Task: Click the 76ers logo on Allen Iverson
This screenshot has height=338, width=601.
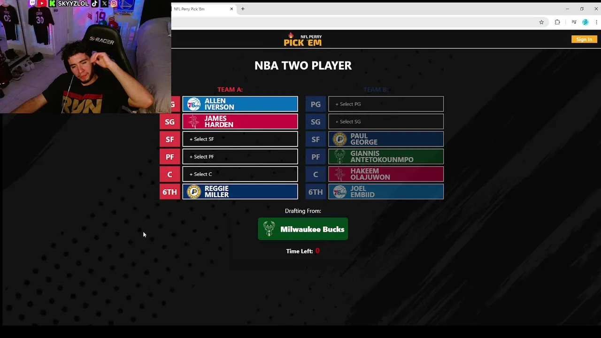Action: (x=194, y=104)
